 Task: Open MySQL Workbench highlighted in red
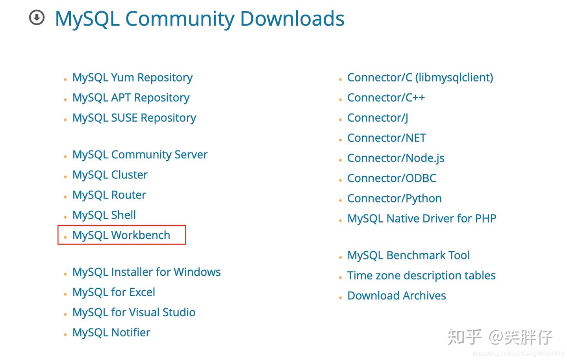coord(121,235)
